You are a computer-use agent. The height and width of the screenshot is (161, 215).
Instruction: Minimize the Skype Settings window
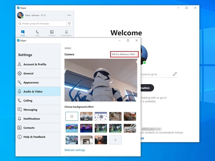tap(120, 40)
